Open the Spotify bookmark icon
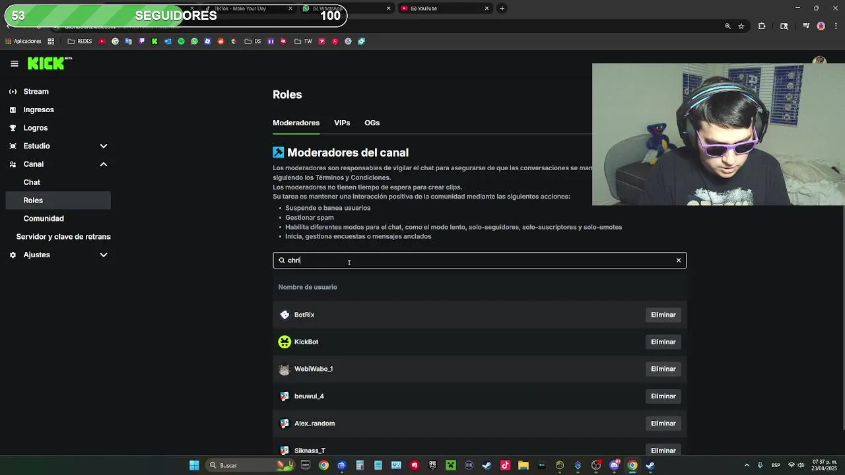845x475 pixels. pos(181,41)
